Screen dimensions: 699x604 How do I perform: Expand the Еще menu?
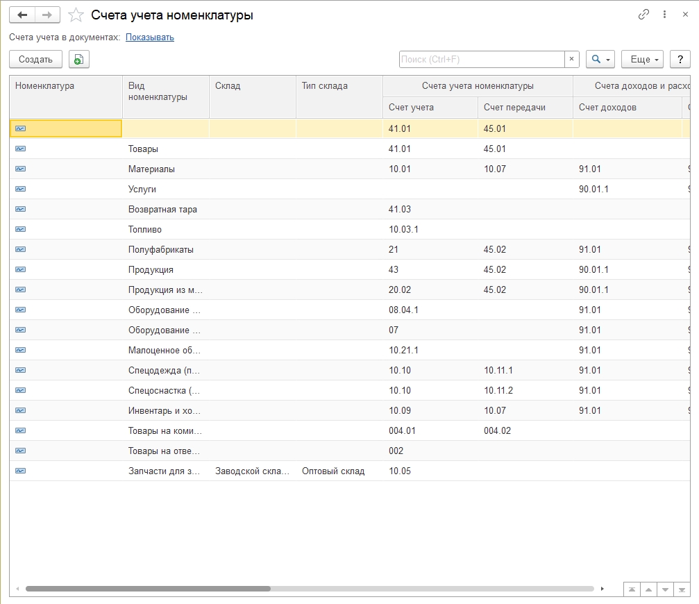[642, 59]
